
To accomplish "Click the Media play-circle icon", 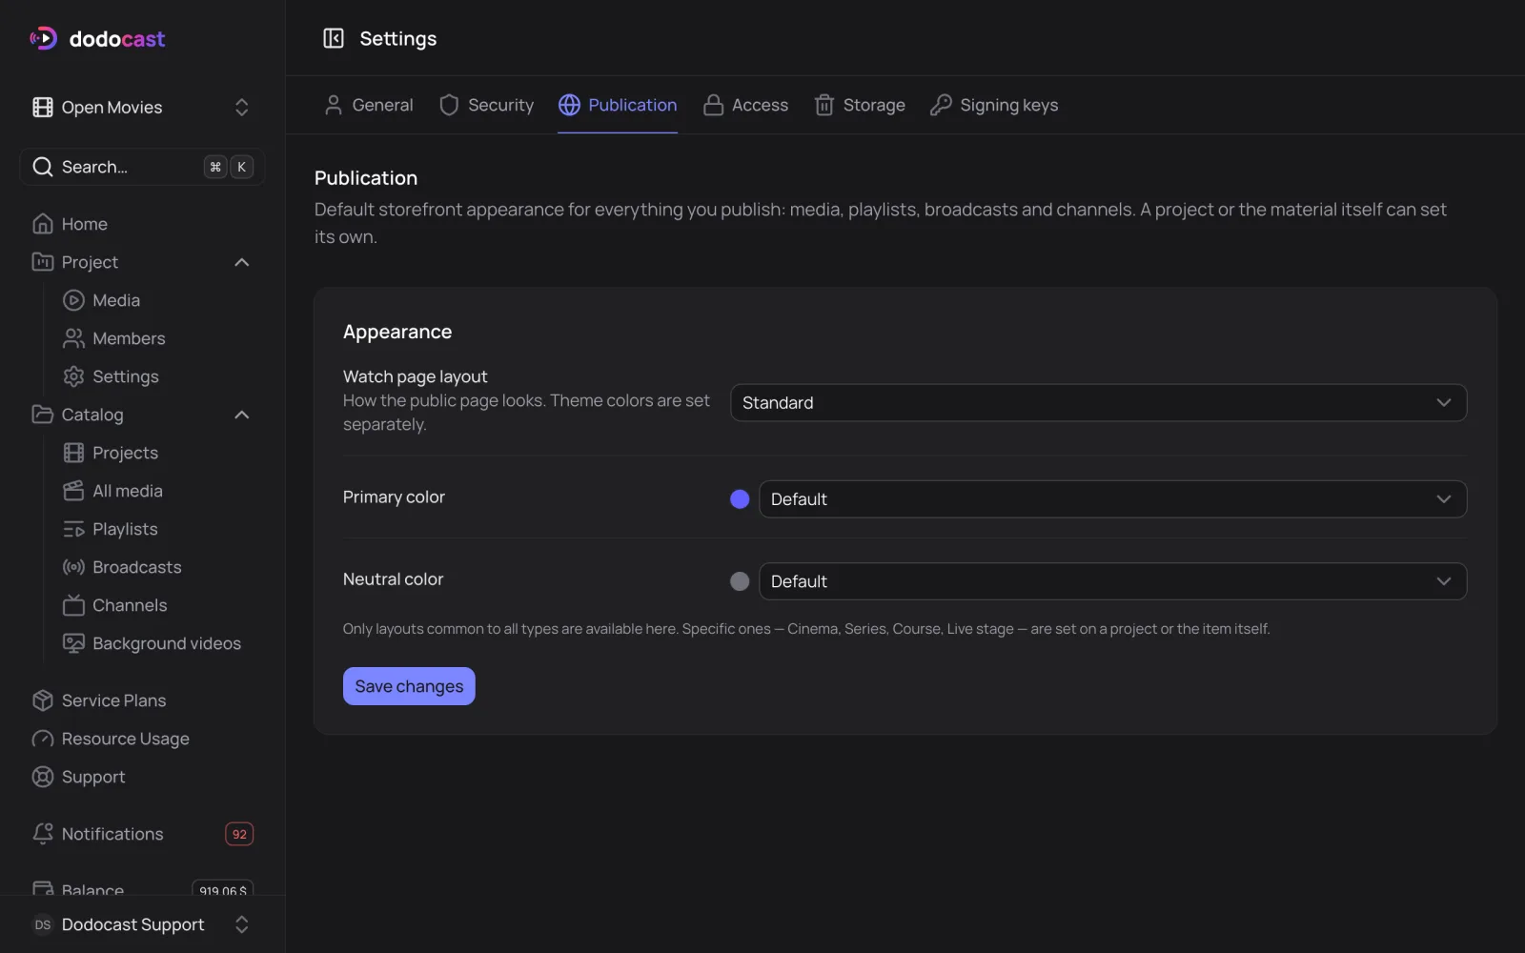I will pyautogui.click(x=73, y=300).
